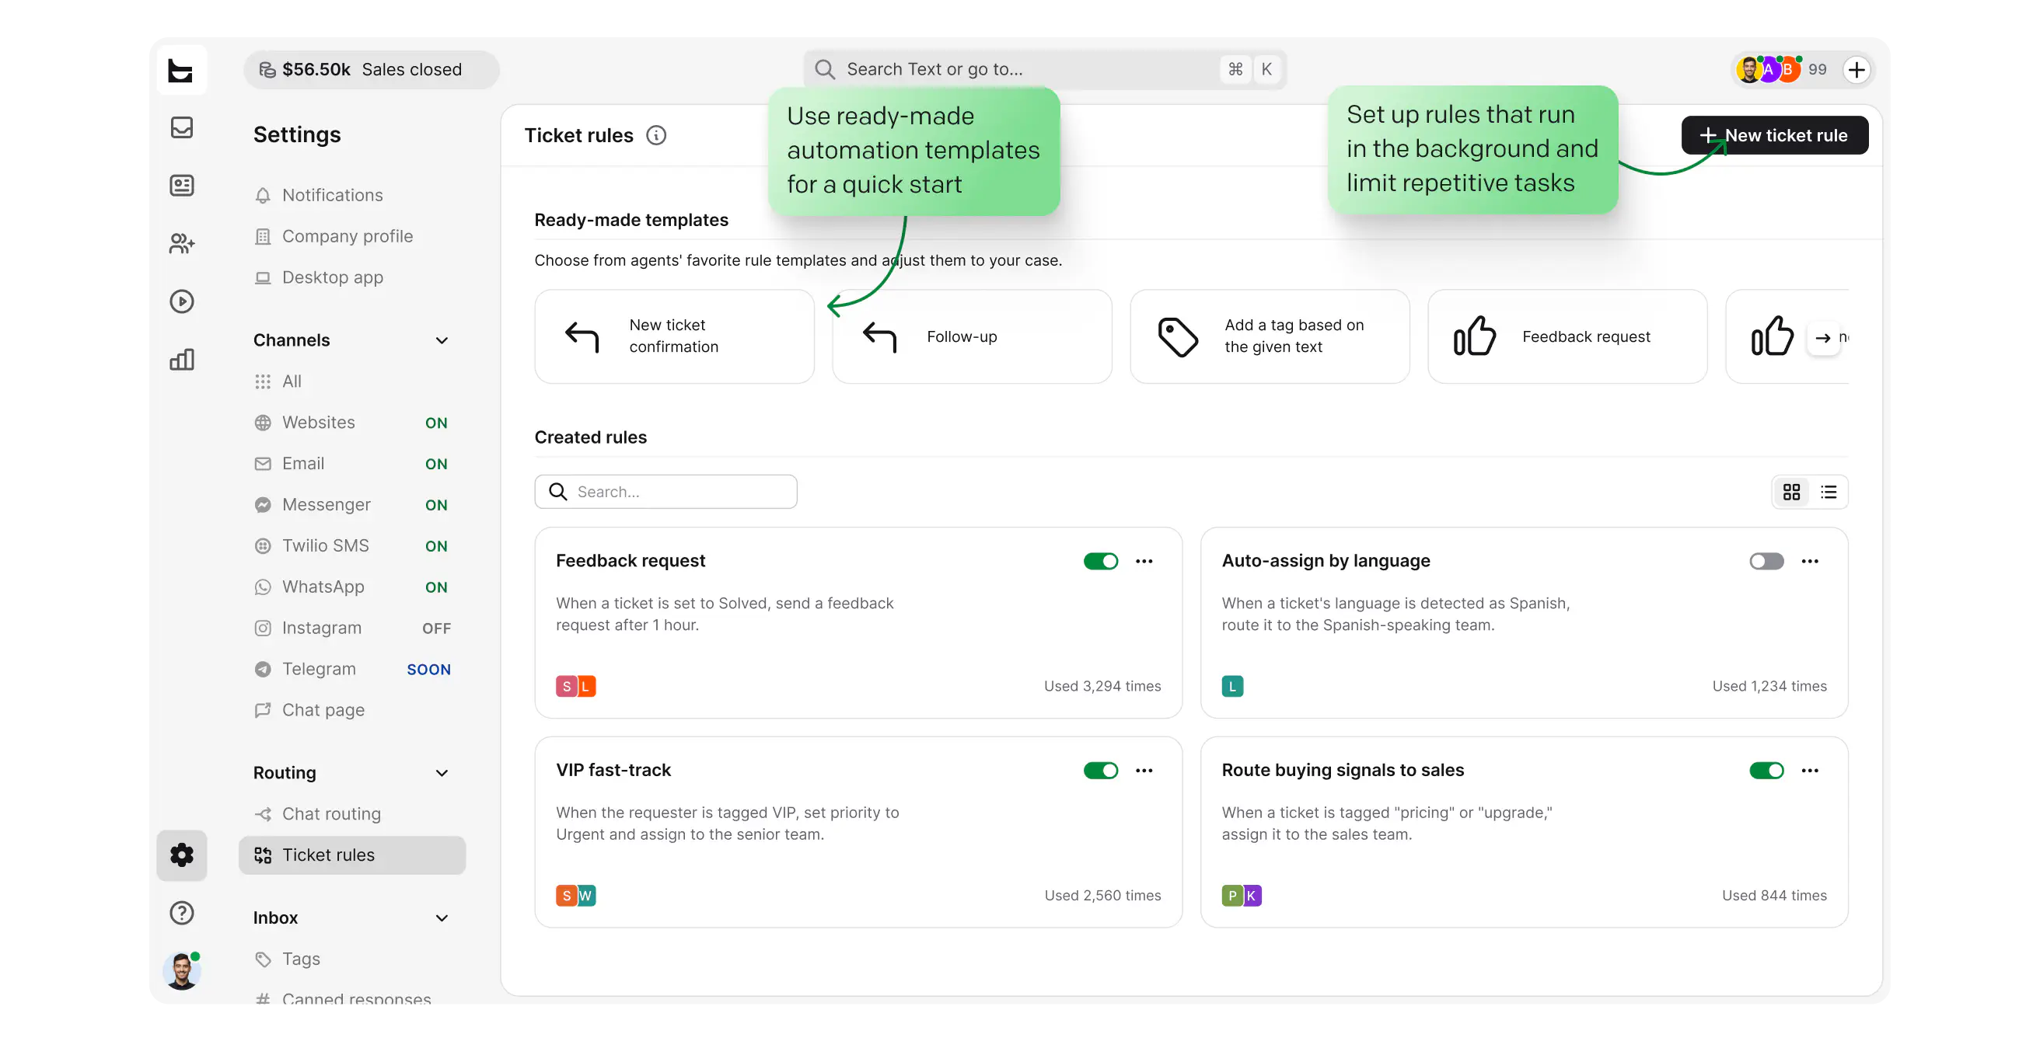Screen dimensions: 2040x1041
Task: Collapse the Routing section
Action: coord(442,773)
